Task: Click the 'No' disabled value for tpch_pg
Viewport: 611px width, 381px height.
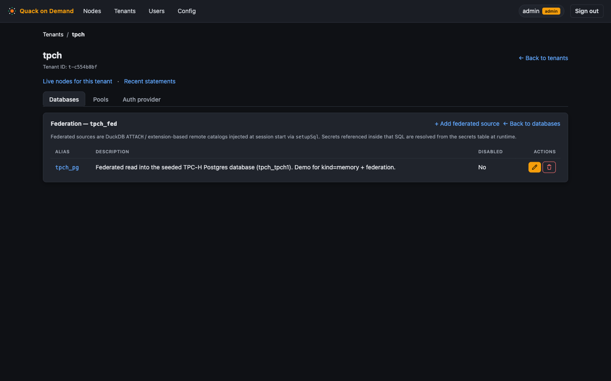Action: [x=482, y=167]
